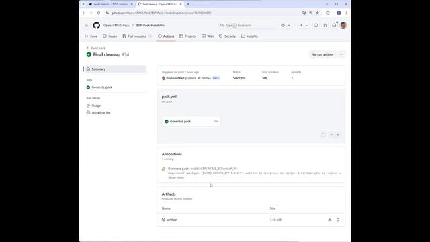The height and width of the screenshot is (242, 430).
Task: Open the Chrome profile avatar
Action: 339,13
